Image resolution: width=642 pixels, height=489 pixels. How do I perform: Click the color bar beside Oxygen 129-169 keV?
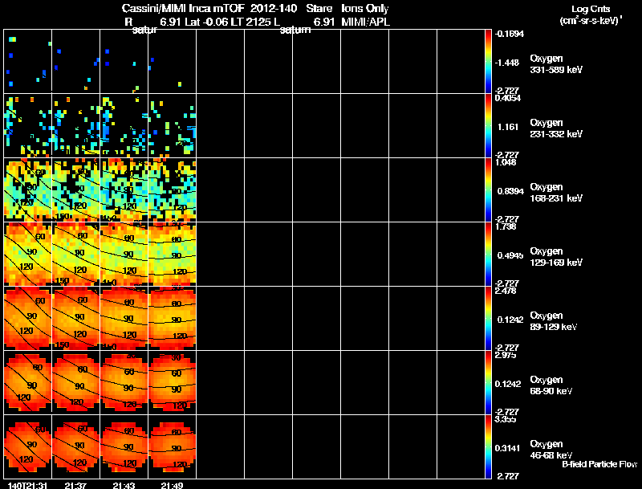pos(488,254)
